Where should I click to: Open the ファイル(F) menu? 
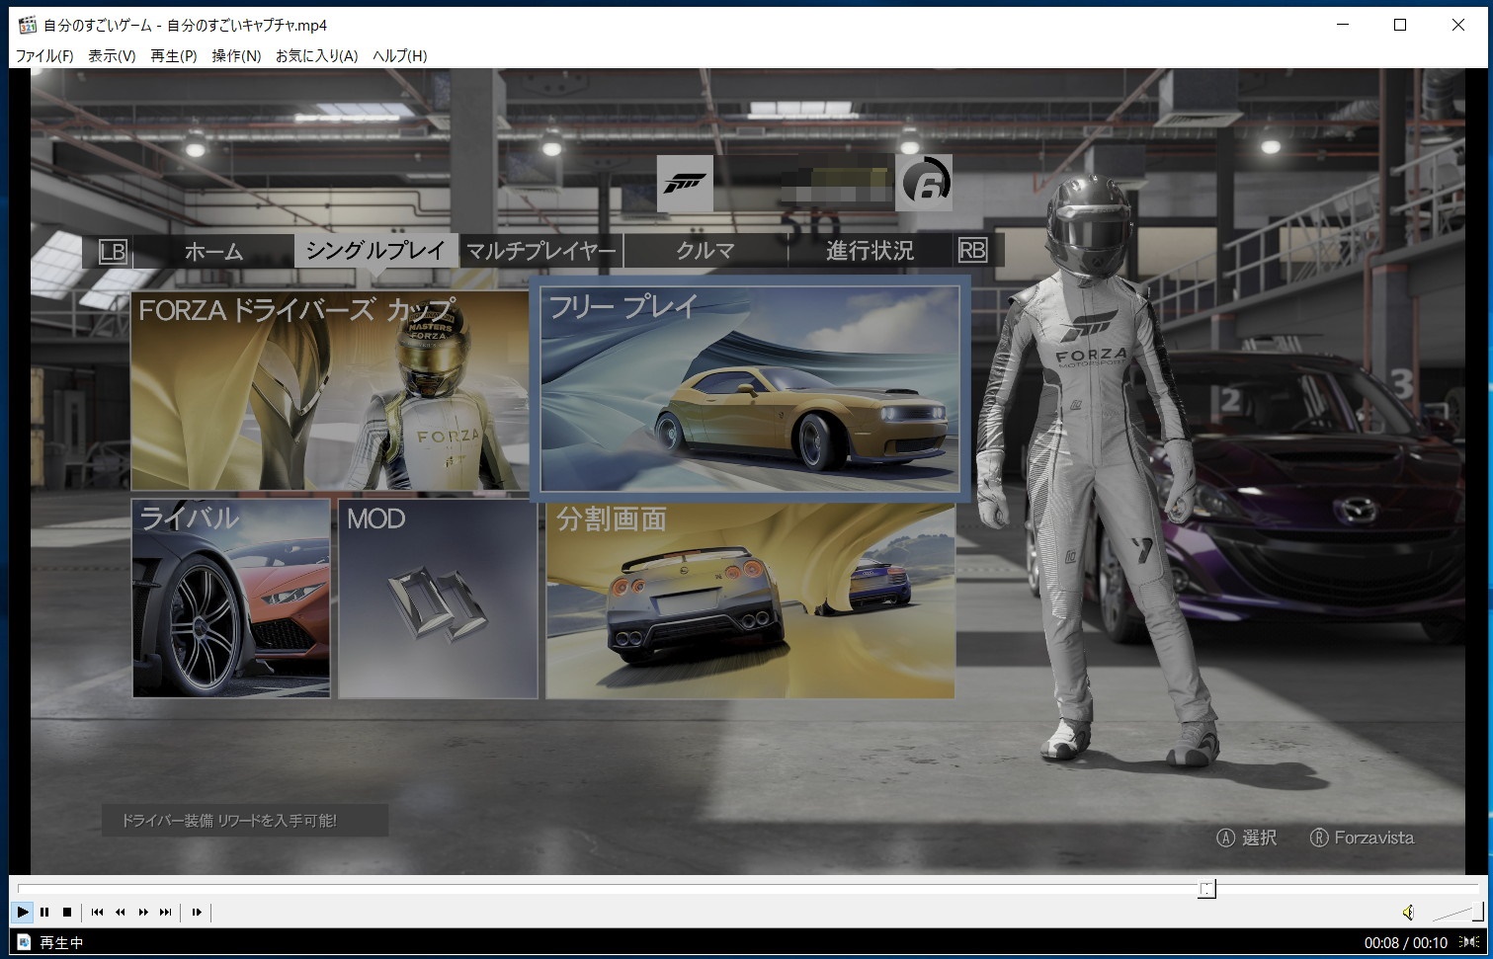[x=44, y=55]
